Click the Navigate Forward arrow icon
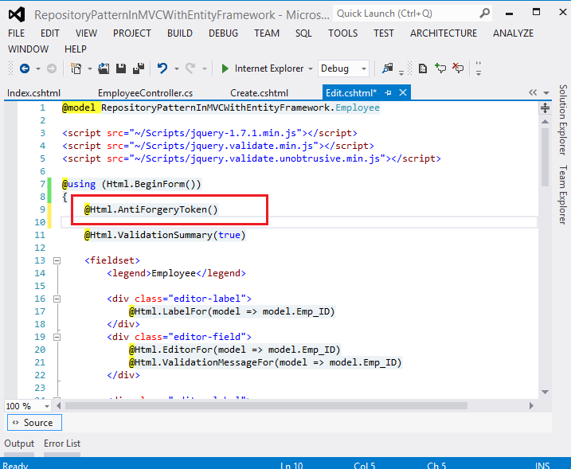Screen dimensions: 571x469 pyautogui.click(x=52, y=68)
